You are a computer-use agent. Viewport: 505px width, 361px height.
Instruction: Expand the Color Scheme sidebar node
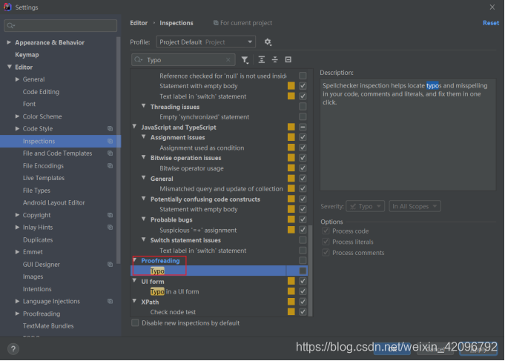[17, 116]
